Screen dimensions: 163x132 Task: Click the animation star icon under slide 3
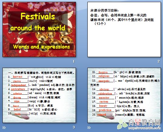point(4,127)
